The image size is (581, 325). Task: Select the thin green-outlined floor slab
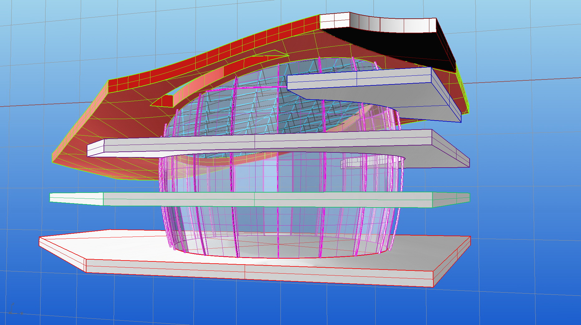[x=259, y=199]
